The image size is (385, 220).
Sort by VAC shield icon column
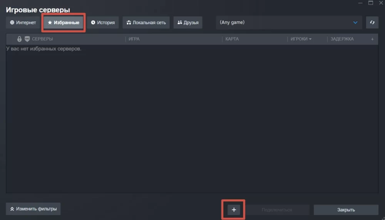click(x=27, y=39)
